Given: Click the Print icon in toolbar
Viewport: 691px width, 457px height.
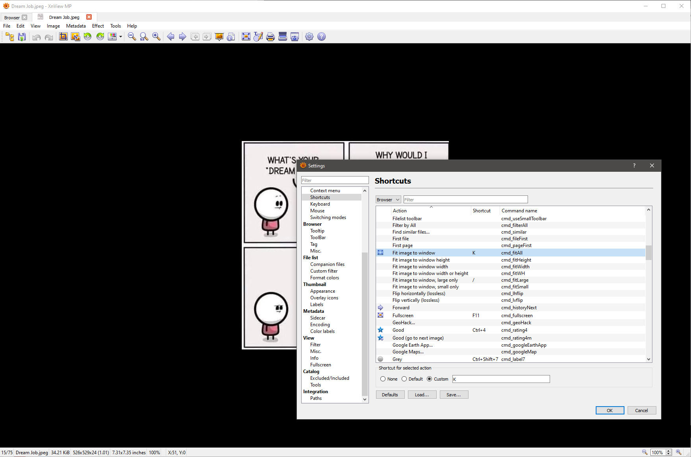Looking at the screenshot, I should point(270,37).
